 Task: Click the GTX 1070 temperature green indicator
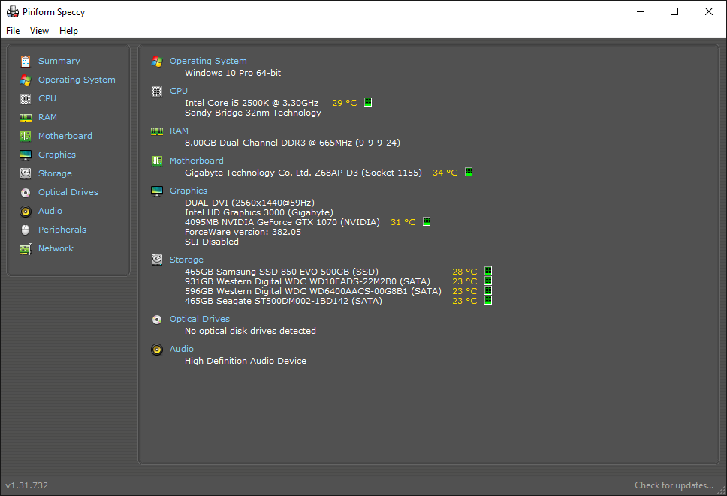pos(427,222)
